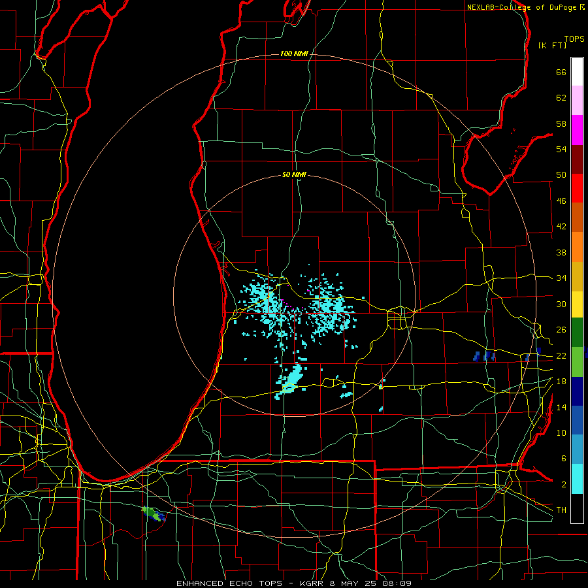Click the 22 value on the legend
Image resolution: width=588 pixels, height=588 pixels.
tap(561, 355)
